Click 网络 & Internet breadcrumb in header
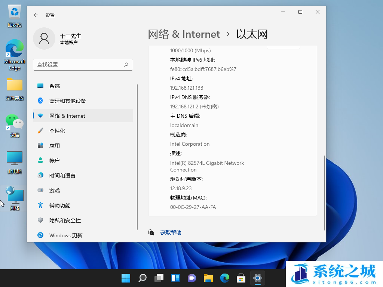Viewport: 383px width, 287px height. pos(184,34)
